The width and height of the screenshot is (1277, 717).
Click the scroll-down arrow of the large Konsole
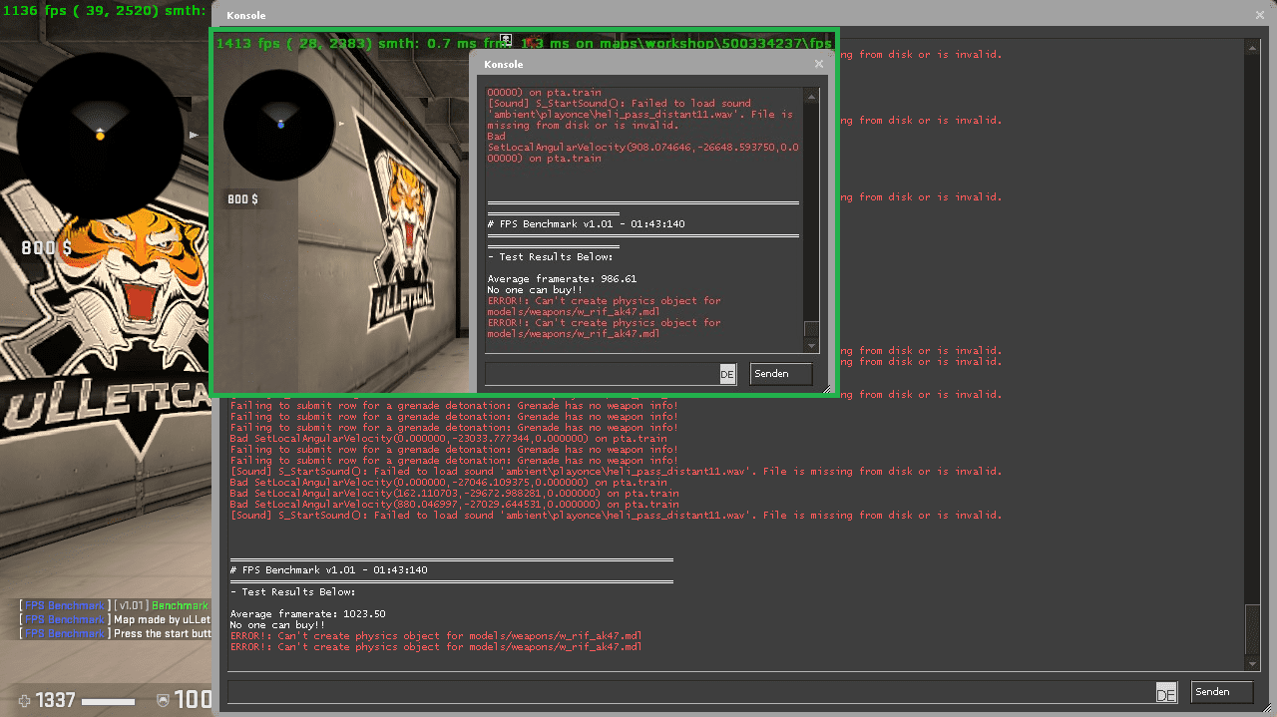tap(1252, 663)
